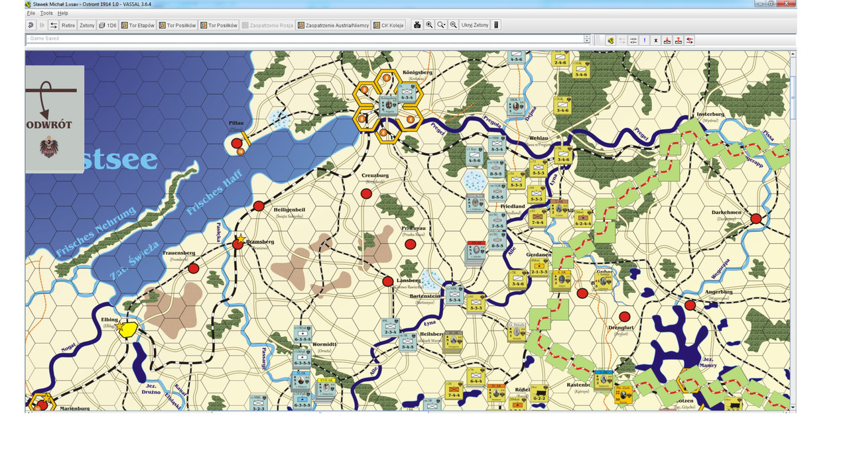Click the Retire button

(68, 25)
